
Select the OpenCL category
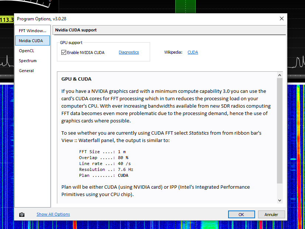click(x=33, y=51)
